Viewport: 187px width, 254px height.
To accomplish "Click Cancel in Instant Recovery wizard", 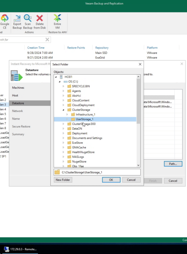I will click(173, 181).
